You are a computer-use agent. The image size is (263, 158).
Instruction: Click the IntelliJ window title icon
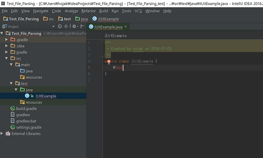[3, 3]
